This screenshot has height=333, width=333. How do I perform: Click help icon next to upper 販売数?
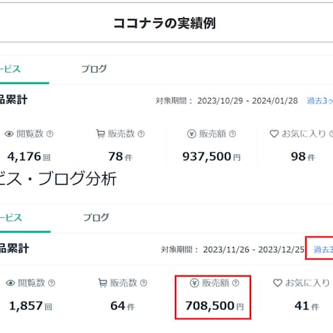[141, 134]
